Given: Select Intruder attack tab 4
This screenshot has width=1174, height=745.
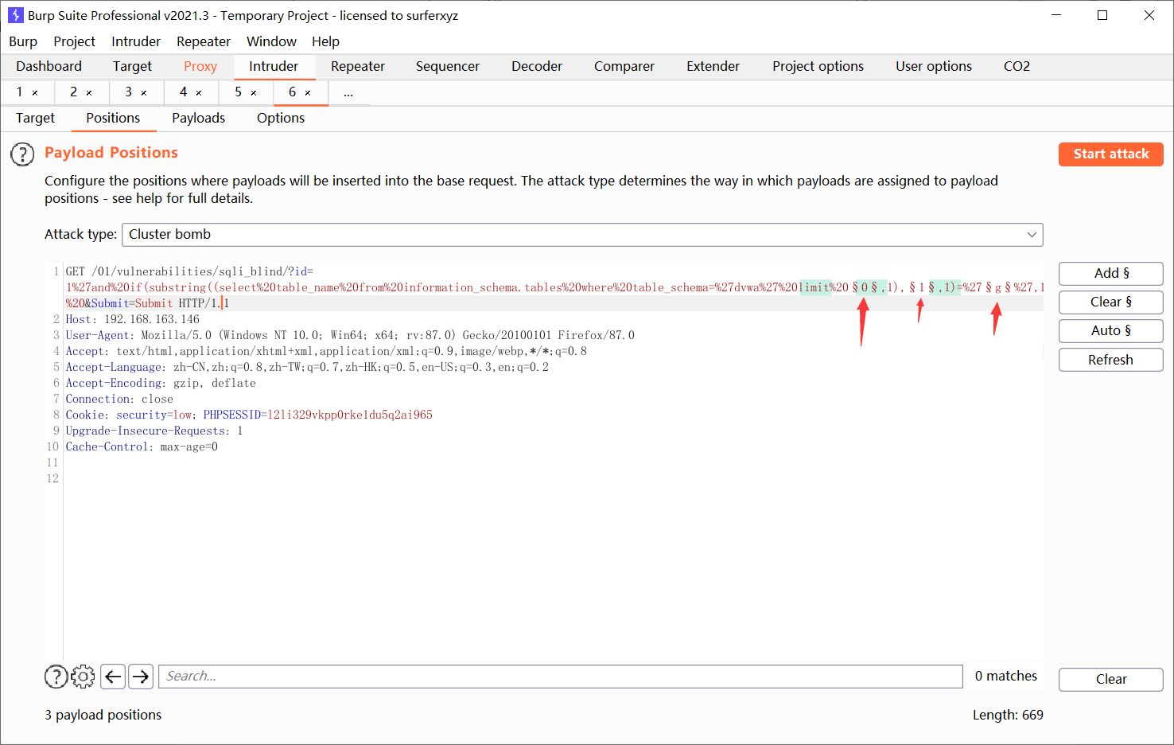Looking at the screenshot, I should click(184, 92).
